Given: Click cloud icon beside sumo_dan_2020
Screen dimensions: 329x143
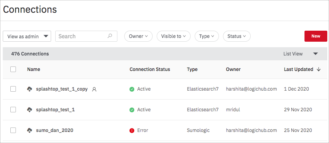Looking at the screenshot, I should 30,131.
